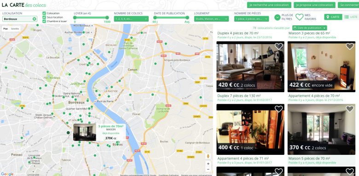Click the 370€ cc price in map popup

(111, 138)
